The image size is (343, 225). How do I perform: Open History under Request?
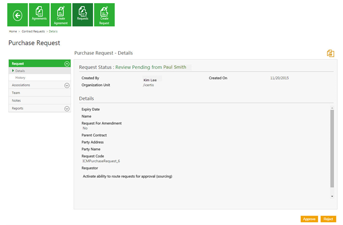click(20, 77)
